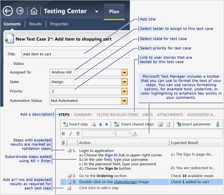This screenshot has height=195, width=224.
Task: Select Double-click on the cheeseburger image step
Action: [x=114, y=182]
